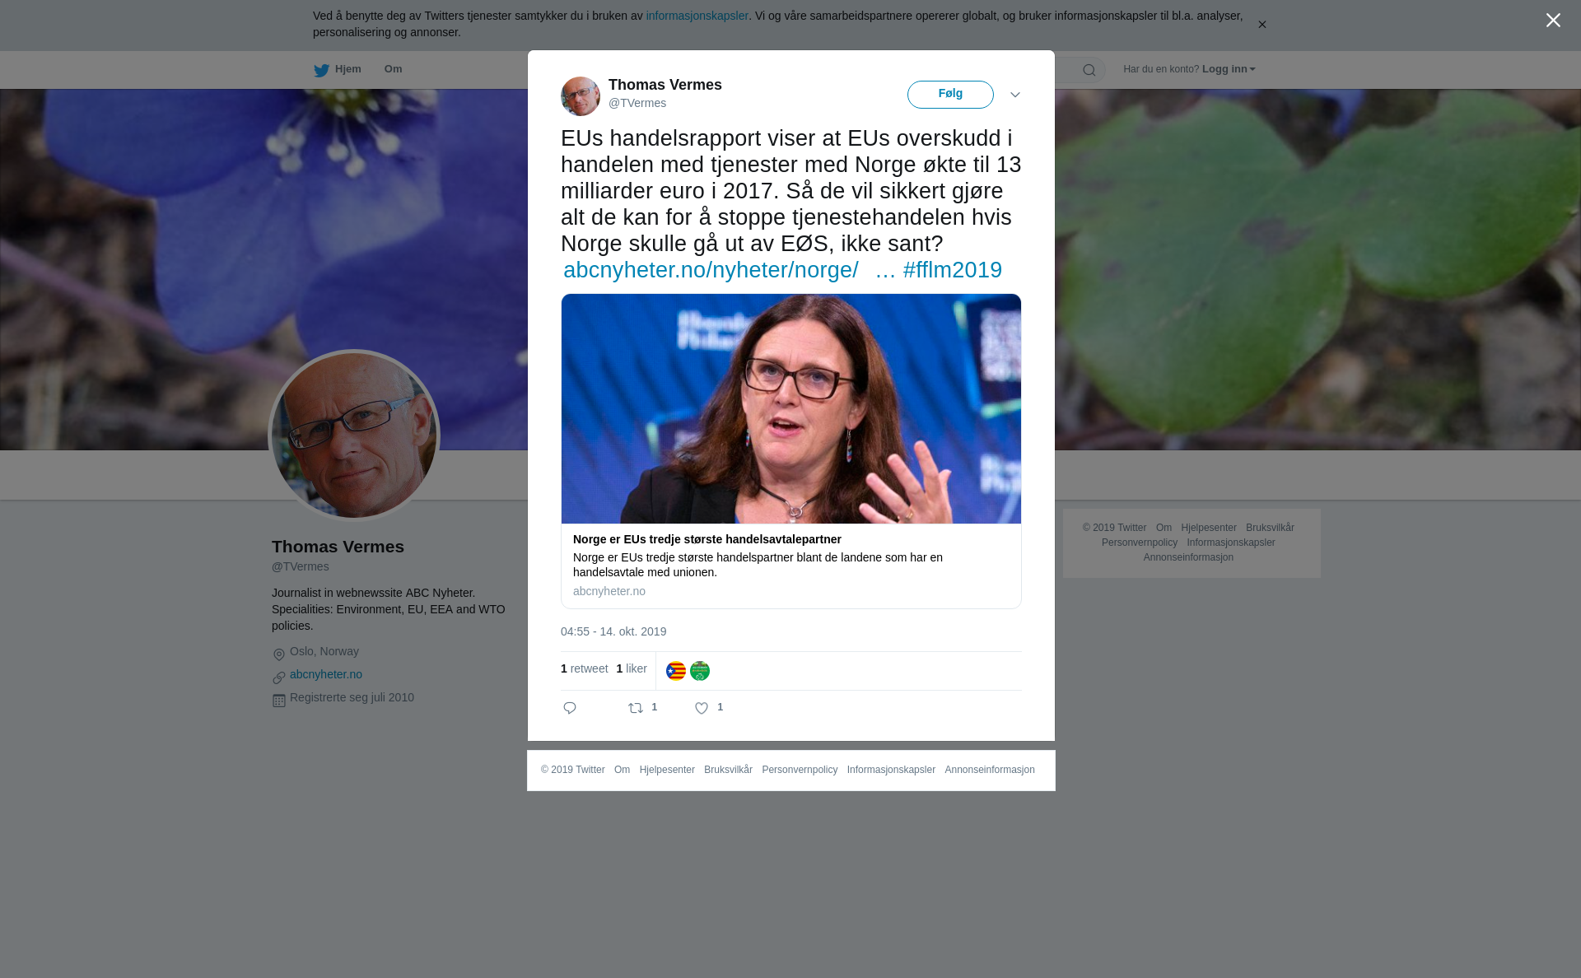Open the Logg inn dropdown

1229,69
